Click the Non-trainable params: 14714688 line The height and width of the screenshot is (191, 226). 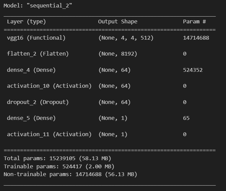[x=70, y=174]
